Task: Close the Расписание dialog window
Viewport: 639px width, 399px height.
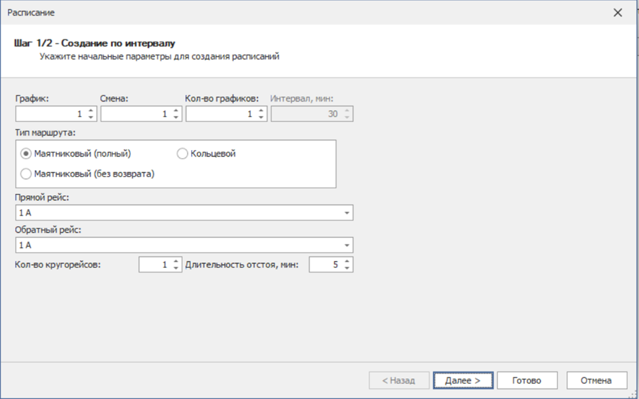Action: click(617, 12)
